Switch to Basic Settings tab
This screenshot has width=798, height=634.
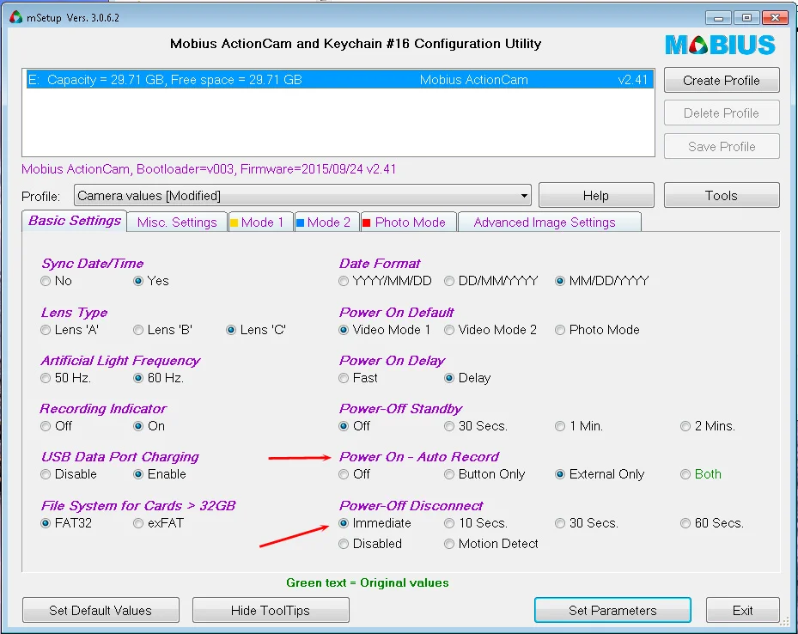(x=75, y=221)
